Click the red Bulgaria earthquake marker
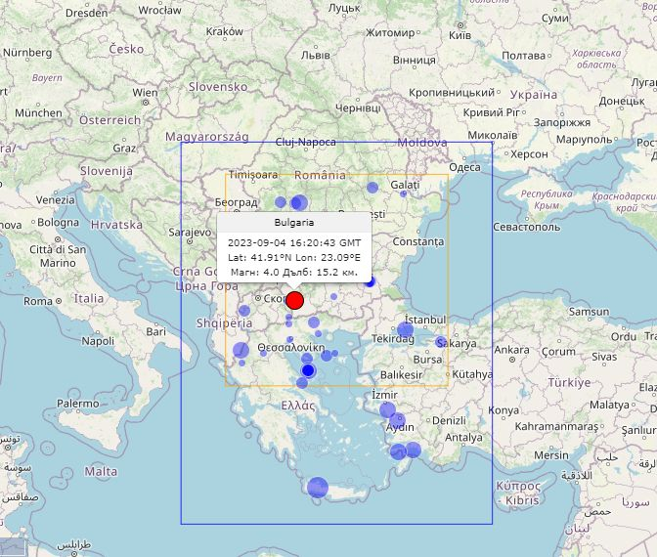 click(294, 301)
